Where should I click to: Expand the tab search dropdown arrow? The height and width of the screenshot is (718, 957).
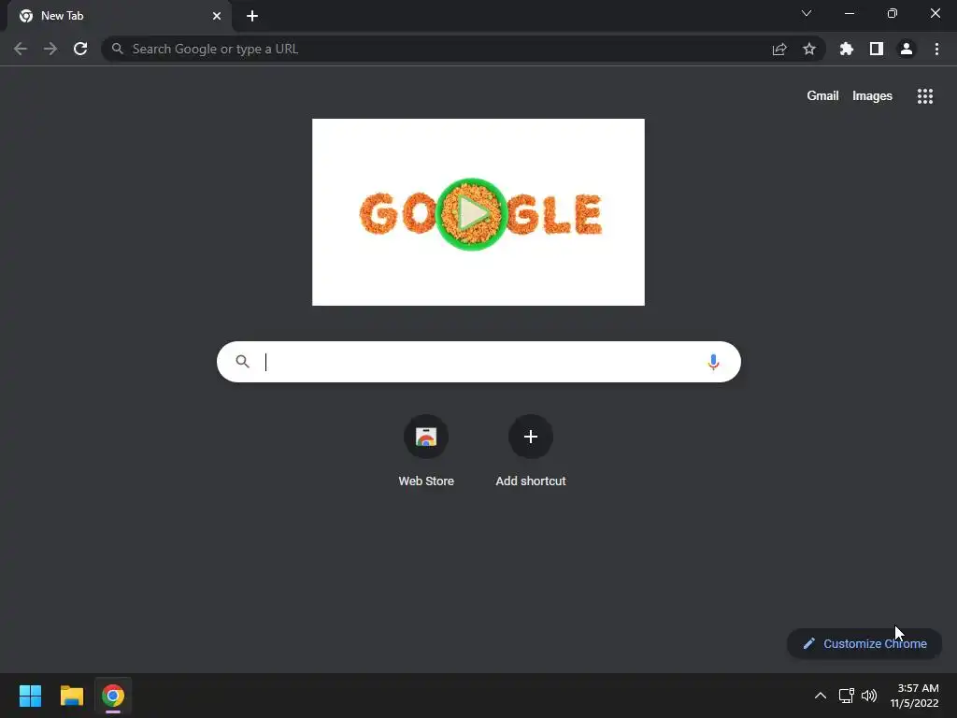click(x=807, y=13)
